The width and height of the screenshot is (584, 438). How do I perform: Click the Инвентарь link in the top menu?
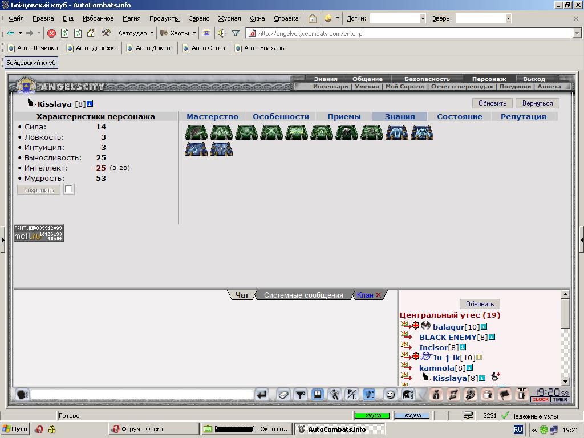click(x=330, y=87)
